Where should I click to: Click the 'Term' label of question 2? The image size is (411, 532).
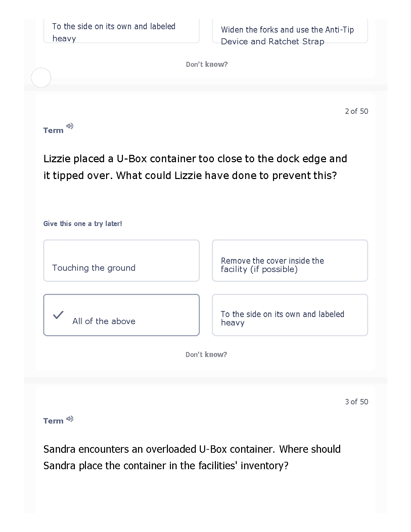(53, 130)
